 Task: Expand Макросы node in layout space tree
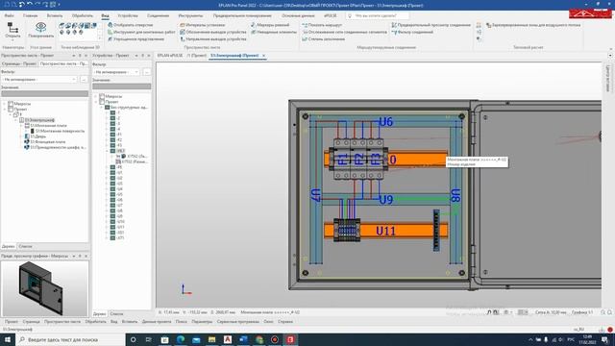(x=5, y=104)
